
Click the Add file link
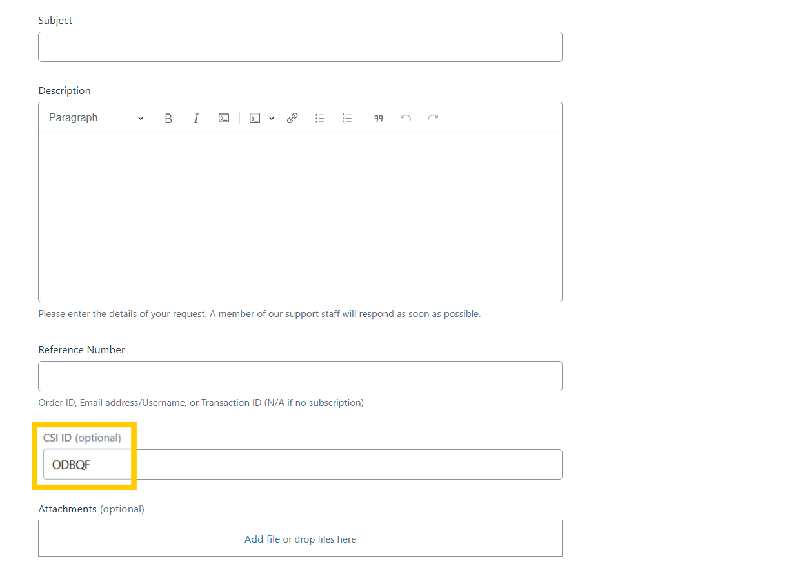(x=262, y=539)
